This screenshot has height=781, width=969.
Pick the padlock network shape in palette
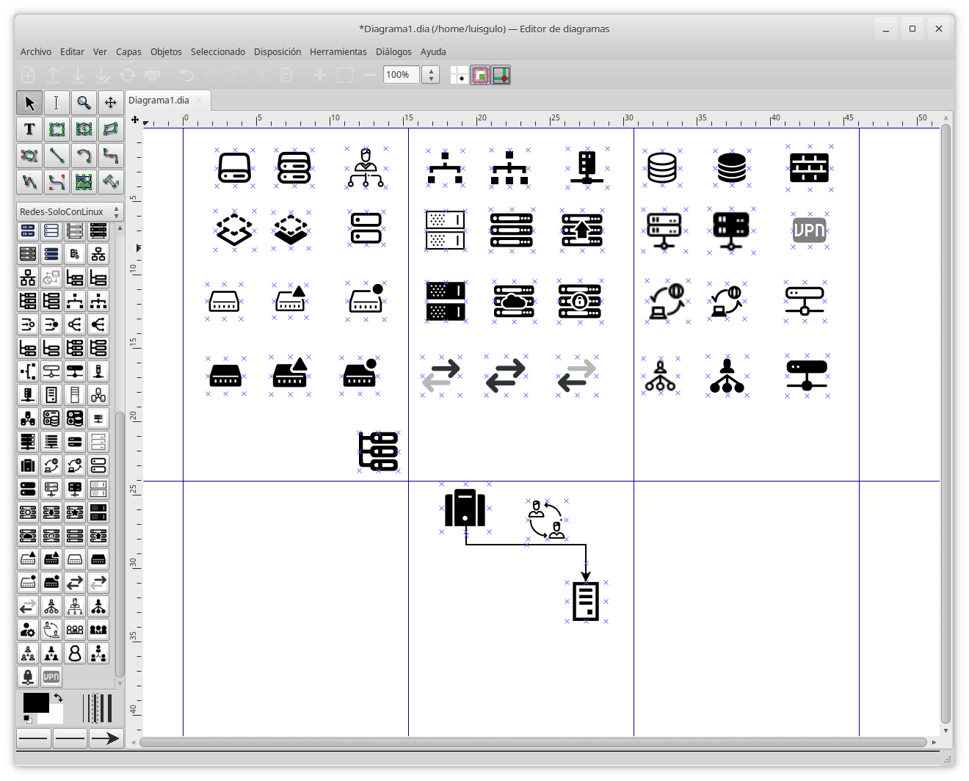point(28,677)
